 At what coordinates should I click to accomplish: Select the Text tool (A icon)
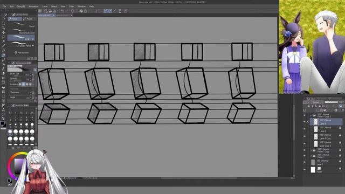[x=3, y=110]
